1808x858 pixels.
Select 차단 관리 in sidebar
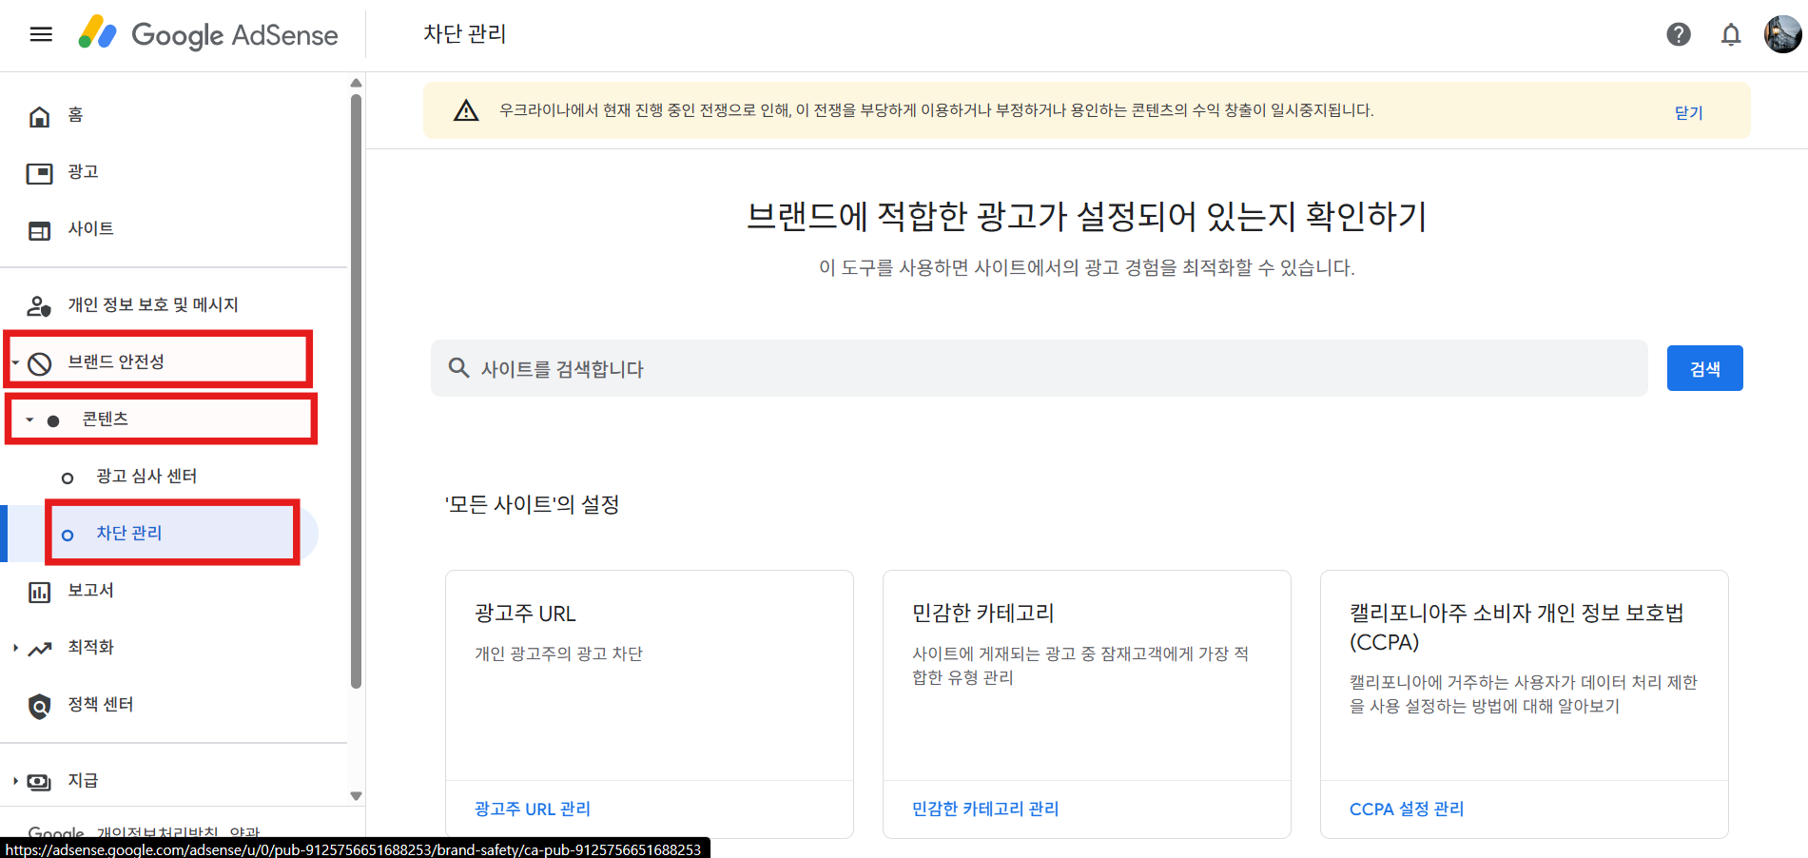click(x=129, y=534)
